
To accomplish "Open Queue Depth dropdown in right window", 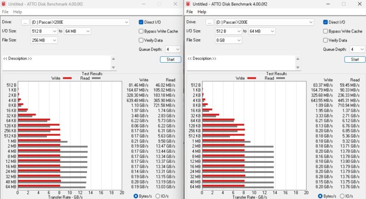I will click(357, 49).
